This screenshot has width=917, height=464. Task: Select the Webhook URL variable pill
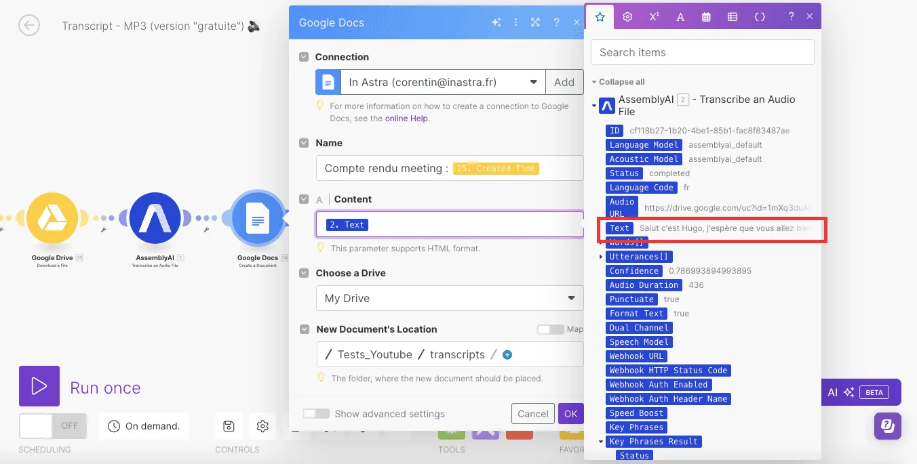636,356
